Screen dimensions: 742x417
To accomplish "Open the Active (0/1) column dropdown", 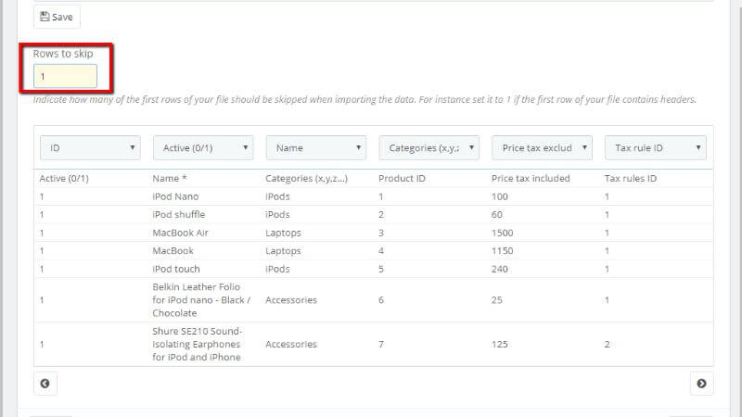I will coord(203,148).
